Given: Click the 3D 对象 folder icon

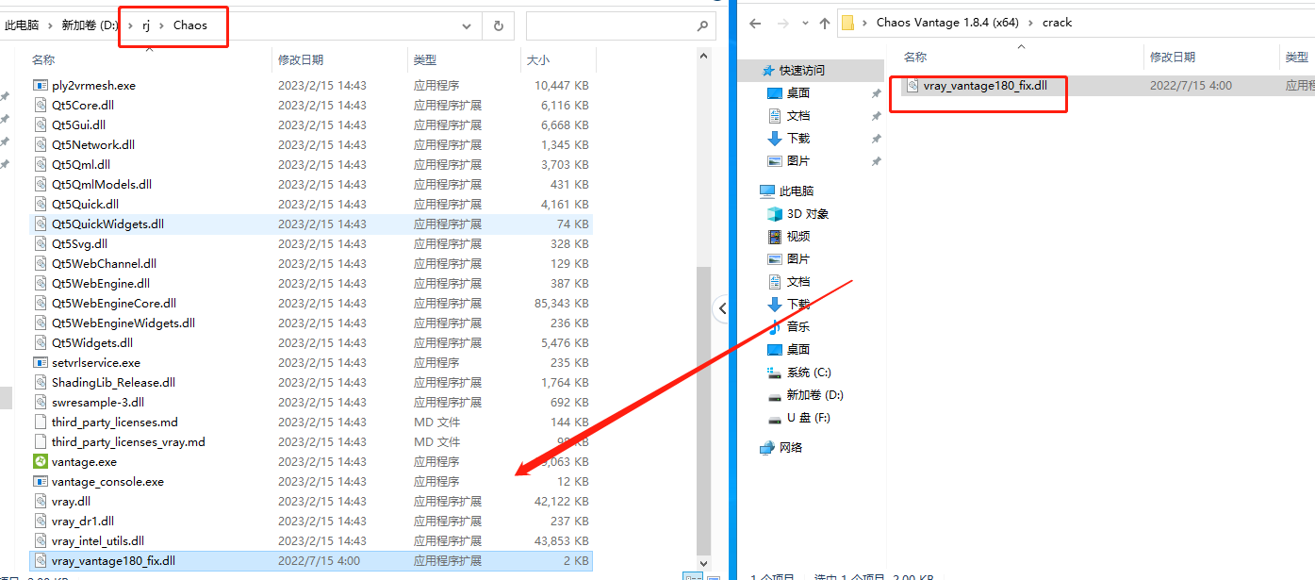Looking at the screenshot, I should (x=775, y=214).
